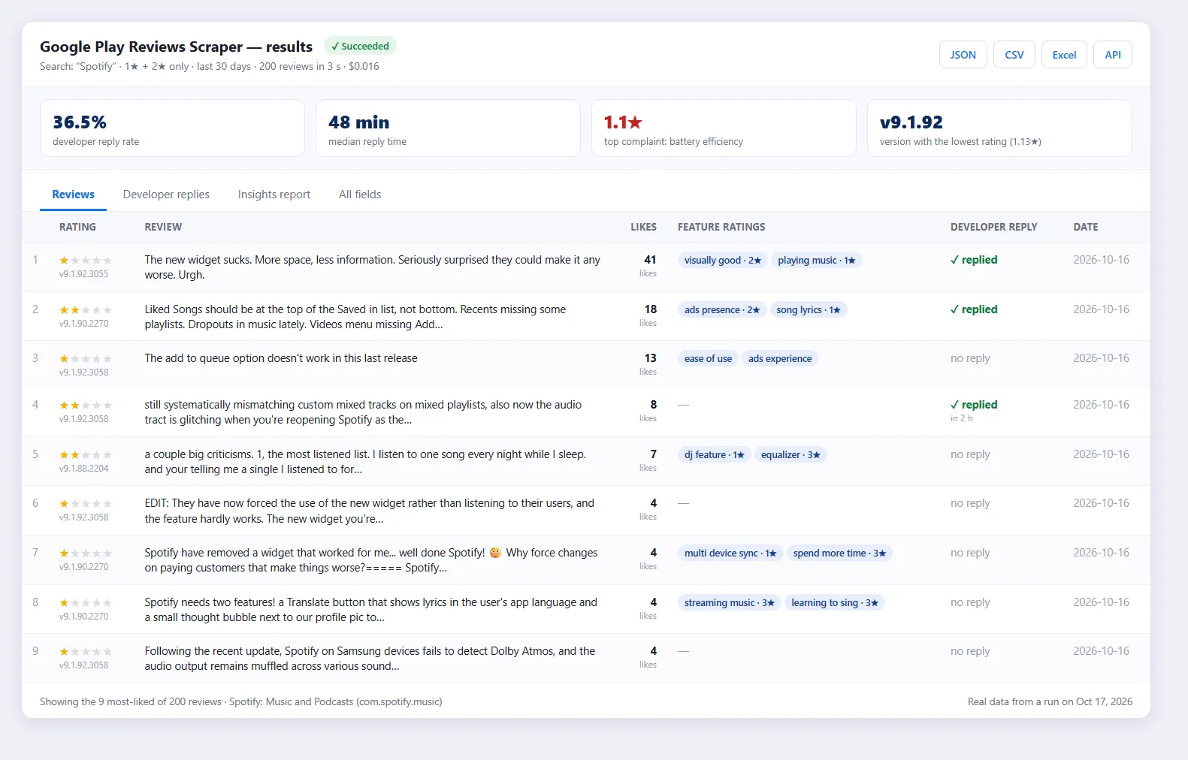Open the review 'The new widget sucks'

pyautogui.click(x=373, y=267)
